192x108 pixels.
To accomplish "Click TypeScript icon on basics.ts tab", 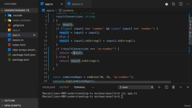I will (69, 4).
